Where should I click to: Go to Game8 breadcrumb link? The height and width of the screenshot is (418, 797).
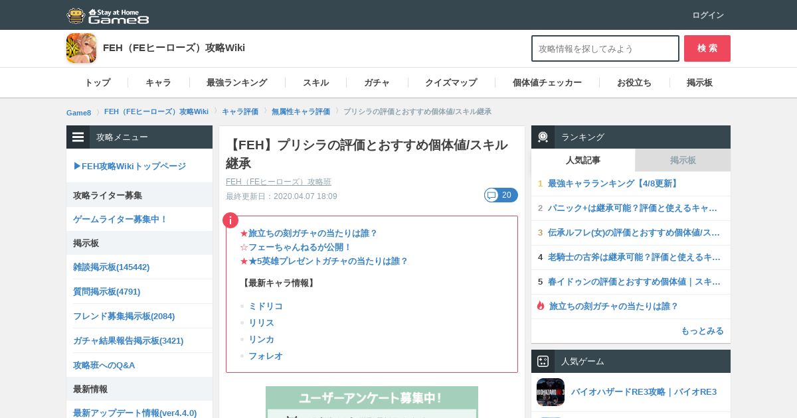[x=79, y=112]
